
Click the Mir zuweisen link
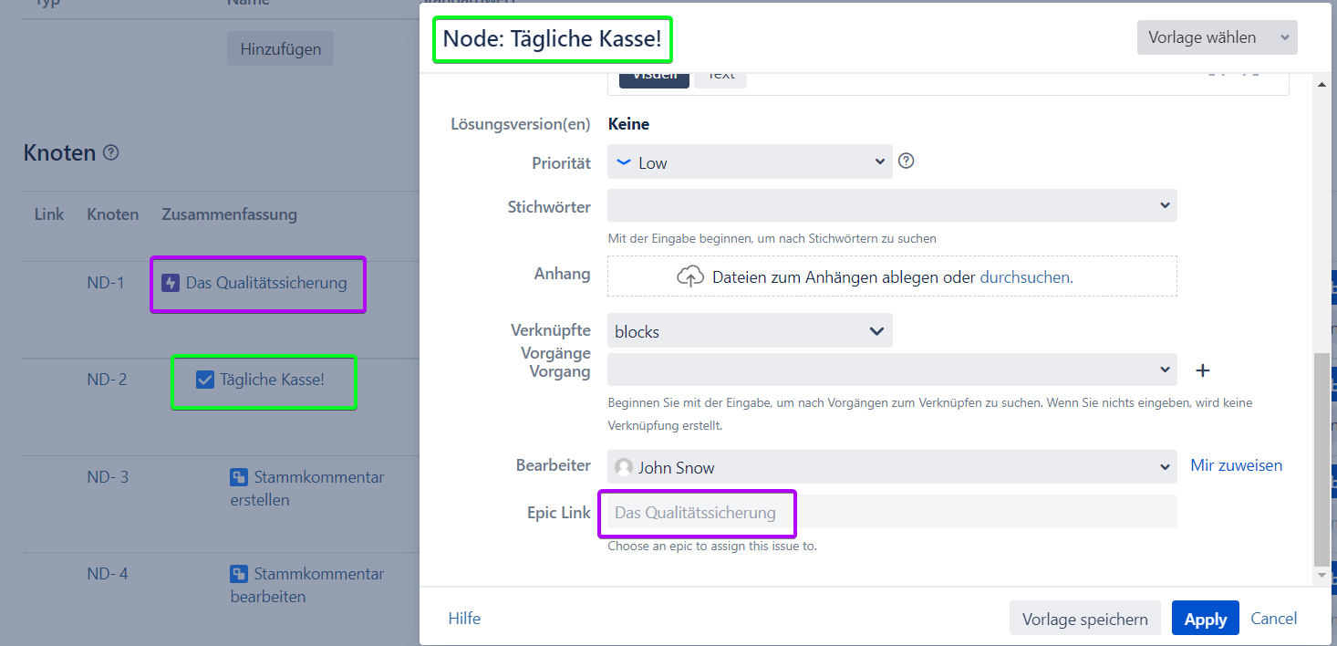[x=1236, y=465]
